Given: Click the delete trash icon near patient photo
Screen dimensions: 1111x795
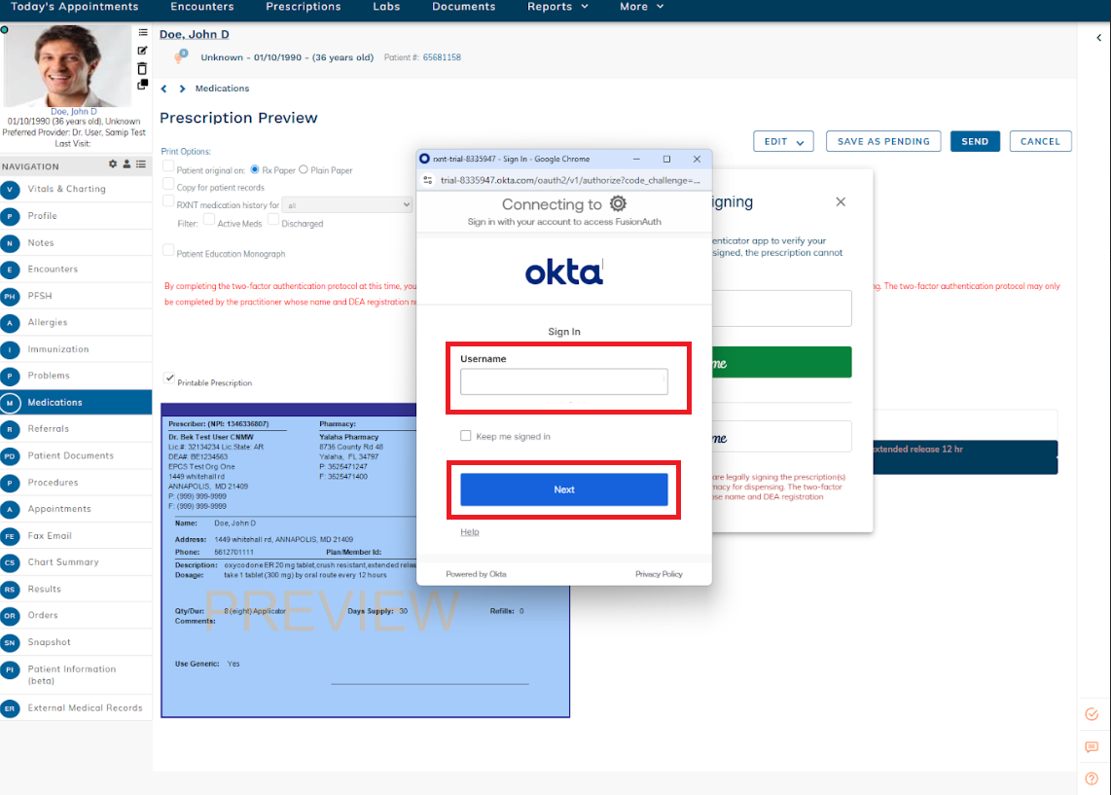Looking at the screenshot, I should click(x=142, y=69).
